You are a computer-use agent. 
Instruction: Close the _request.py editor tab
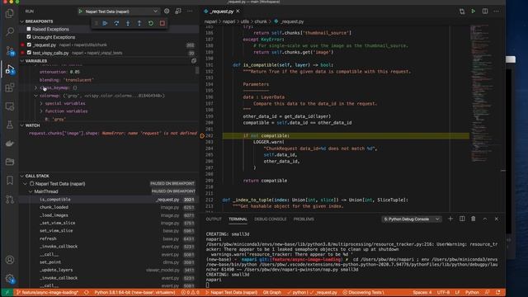point(238,11)
